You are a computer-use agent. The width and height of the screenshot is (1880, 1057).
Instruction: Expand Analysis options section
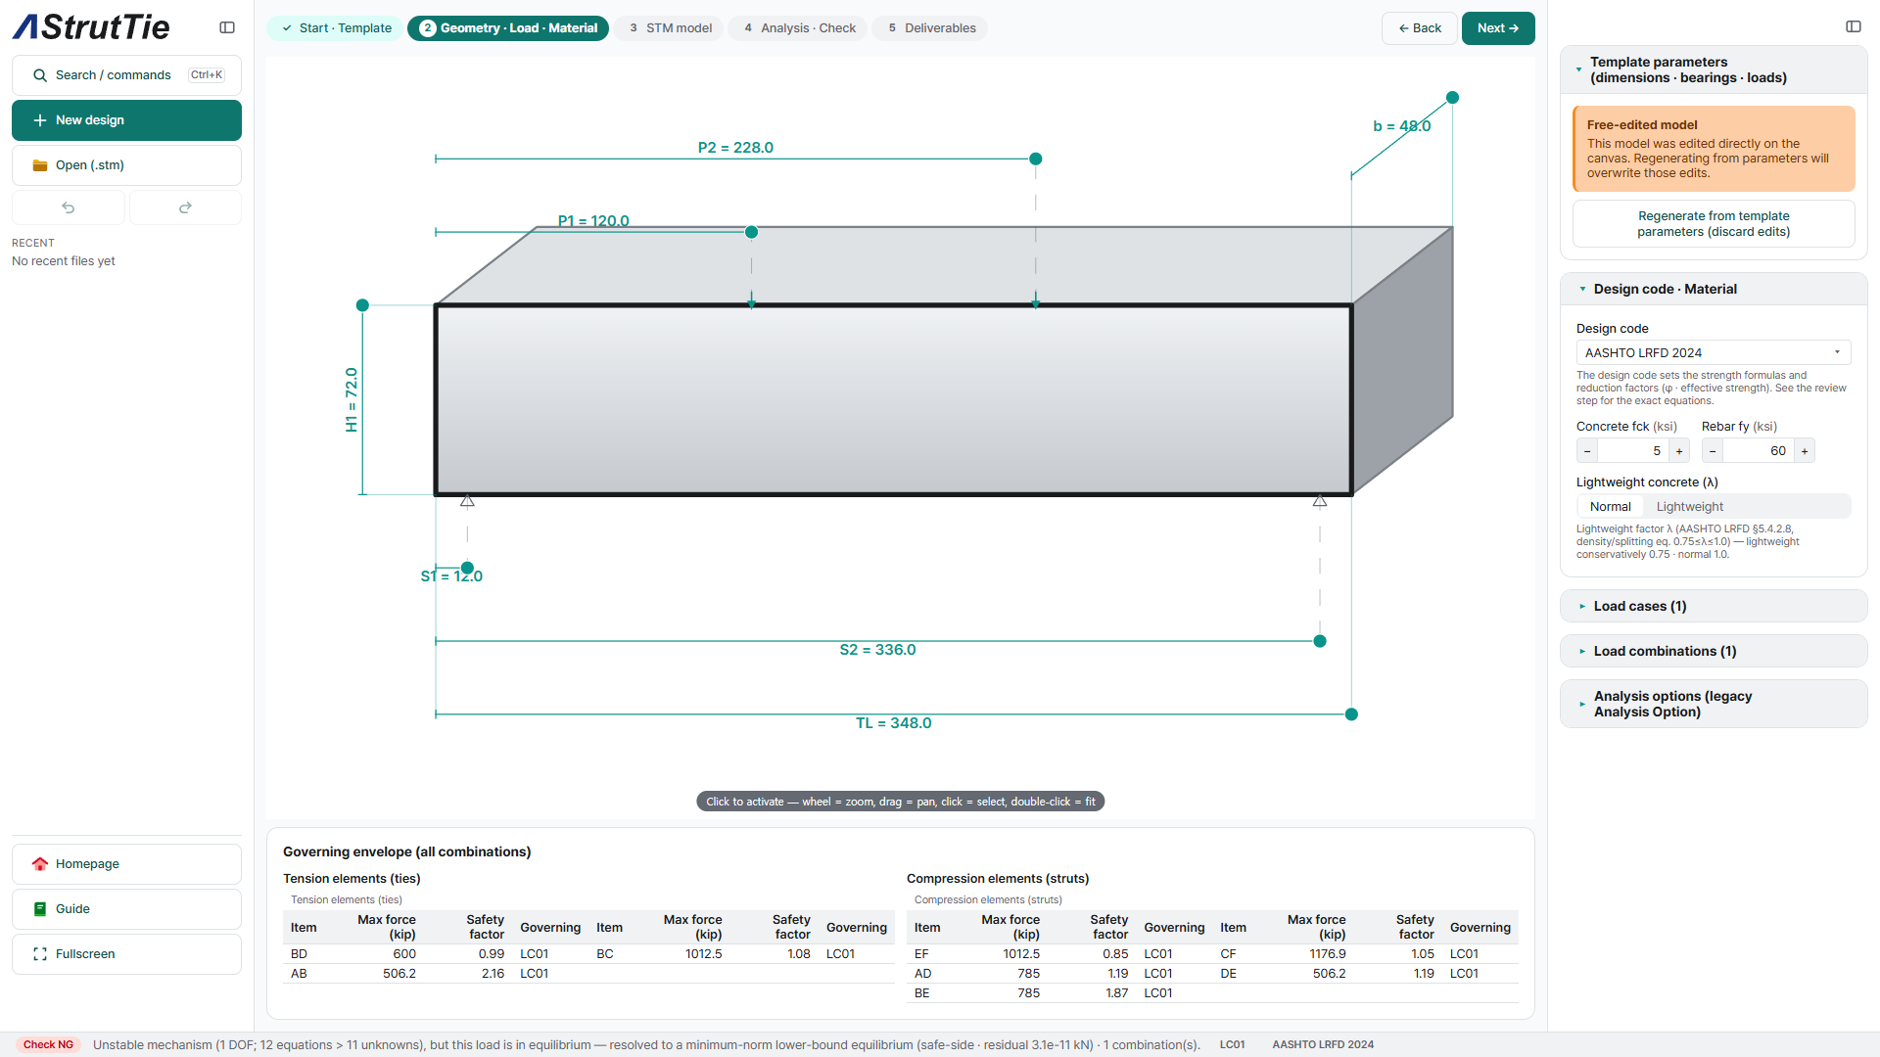(1714, 704)
